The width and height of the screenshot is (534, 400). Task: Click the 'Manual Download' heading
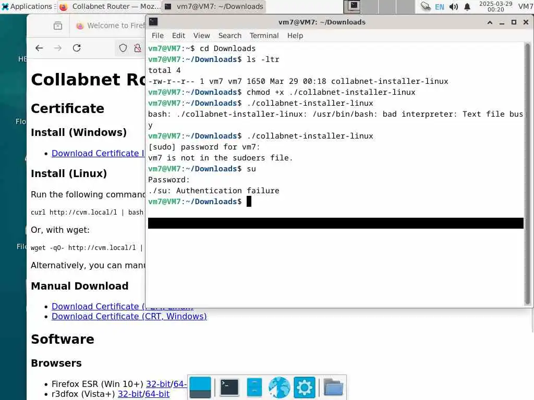point(80,286)
